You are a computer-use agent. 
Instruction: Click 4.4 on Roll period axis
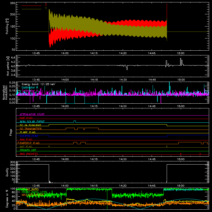[13, 58]
